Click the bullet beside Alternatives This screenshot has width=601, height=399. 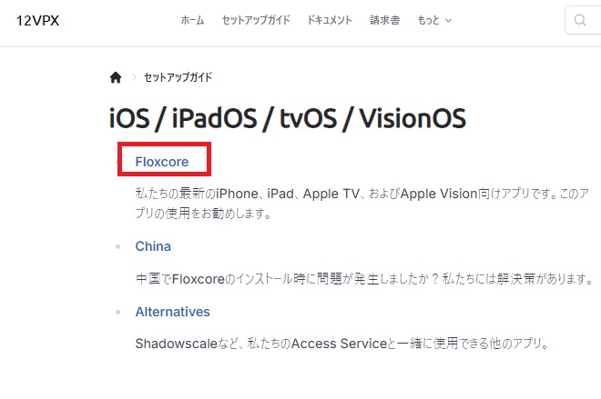pos(117,312)
